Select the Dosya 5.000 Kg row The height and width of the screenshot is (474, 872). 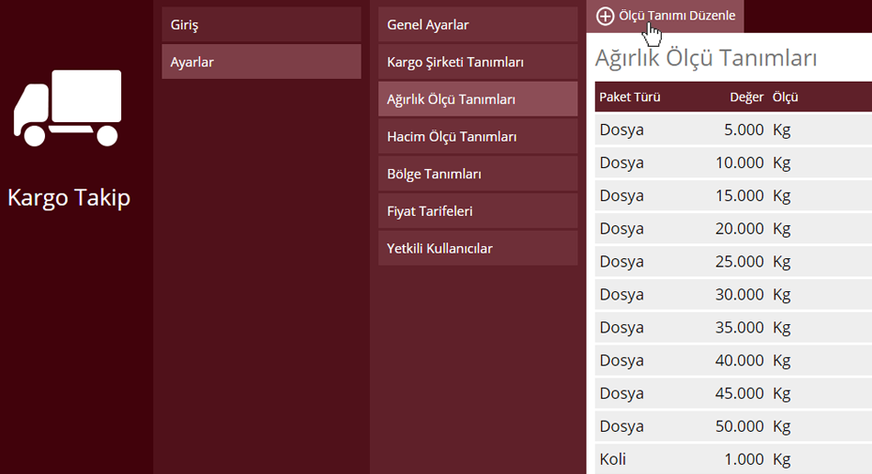click(x=733, y=130)
